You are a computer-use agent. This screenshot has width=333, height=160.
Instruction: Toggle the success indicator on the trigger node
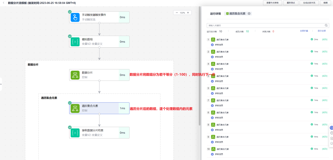click(70, 12)
